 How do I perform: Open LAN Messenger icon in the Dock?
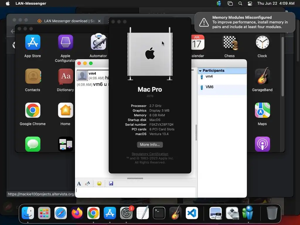tap(248, 213)
